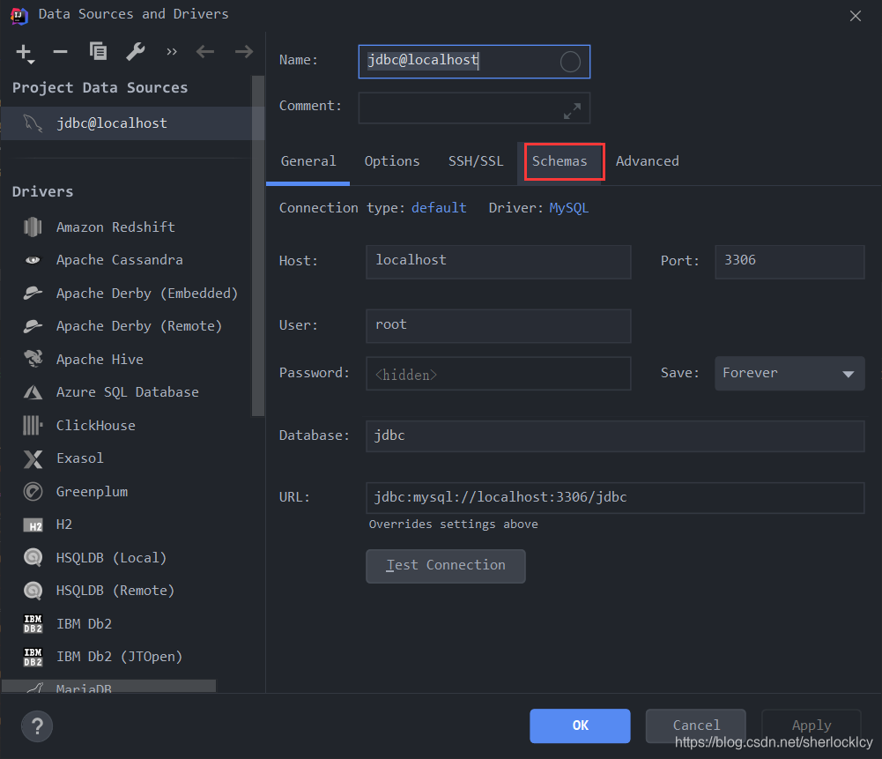
Task: Open the Save dropdown showing Forever
Action: tap(789, 373)
